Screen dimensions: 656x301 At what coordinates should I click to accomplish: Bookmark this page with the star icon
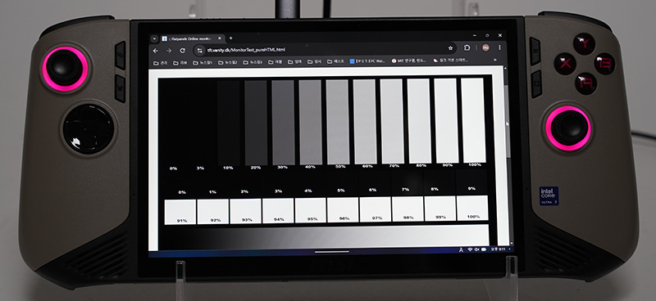coord(450,48)
